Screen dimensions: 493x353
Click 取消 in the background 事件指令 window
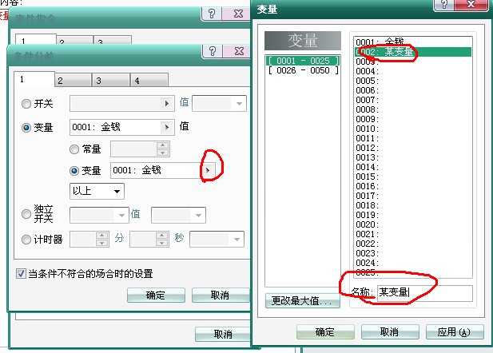[x=223, y=334]
